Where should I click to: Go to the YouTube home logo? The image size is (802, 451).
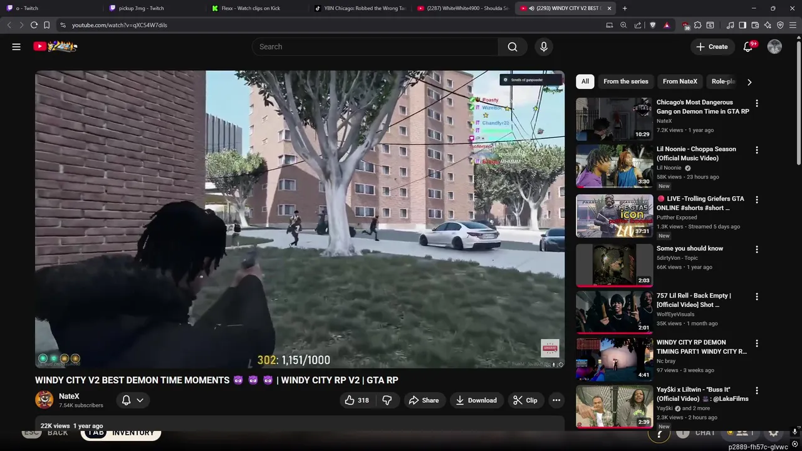pos(55,46)
